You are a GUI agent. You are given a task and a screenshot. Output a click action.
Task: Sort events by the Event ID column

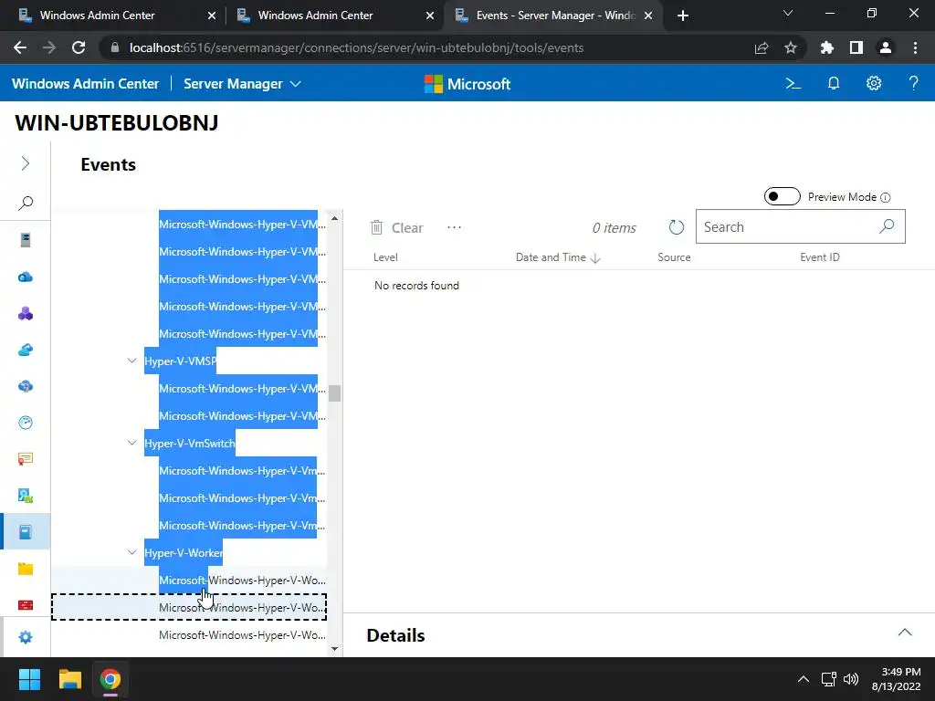(819, 257)
